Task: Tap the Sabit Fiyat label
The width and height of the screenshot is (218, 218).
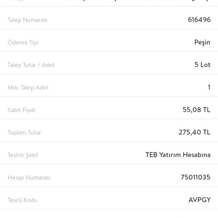Action: click(22, 110)
